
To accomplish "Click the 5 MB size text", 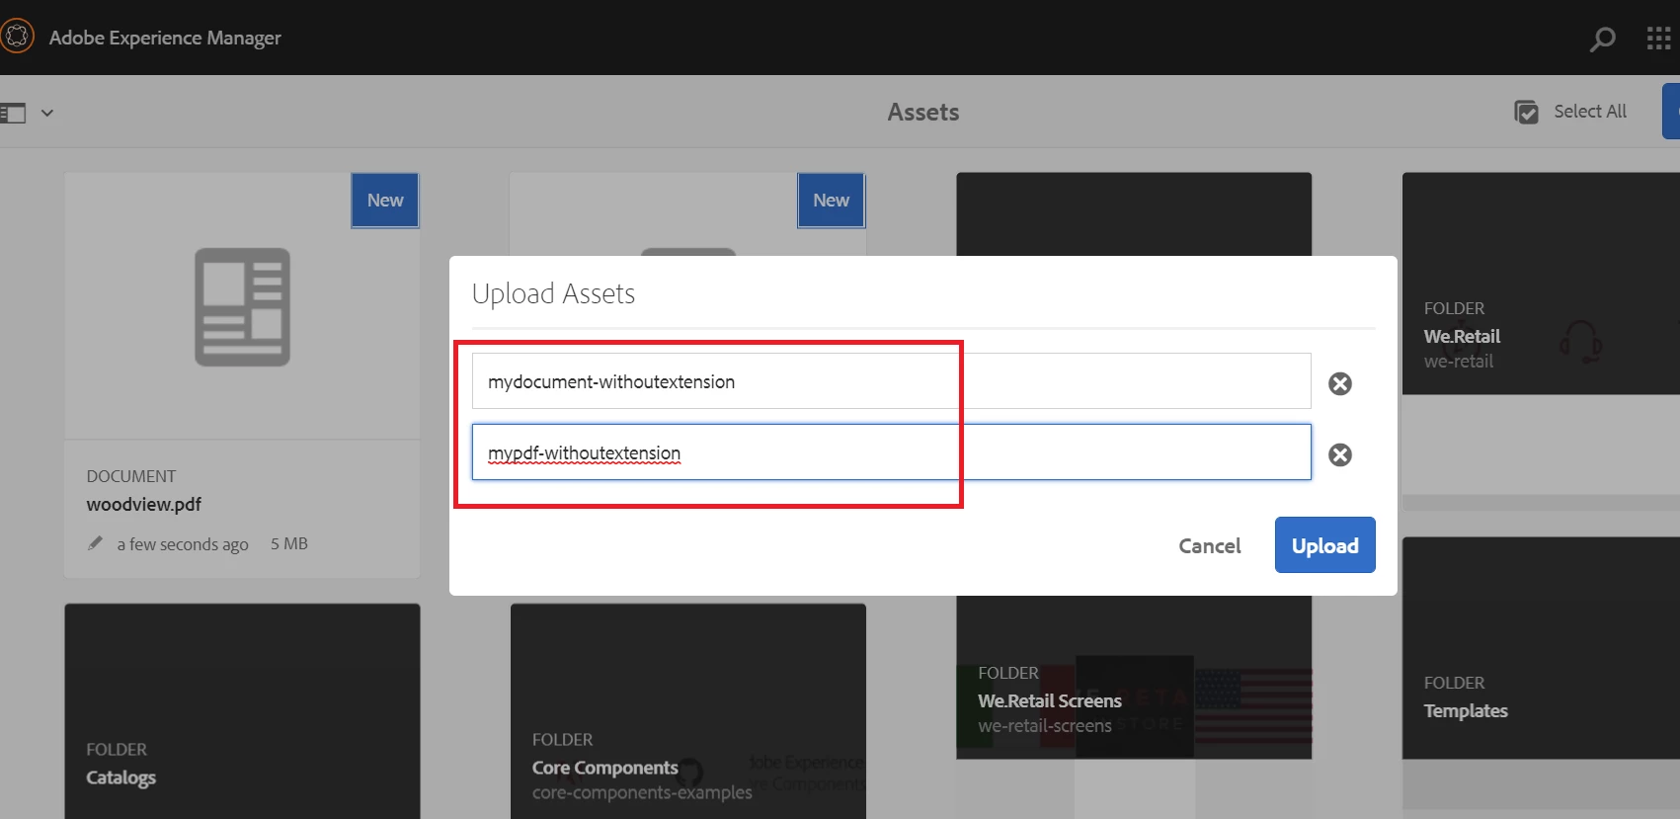I will [x=289, y=543].
